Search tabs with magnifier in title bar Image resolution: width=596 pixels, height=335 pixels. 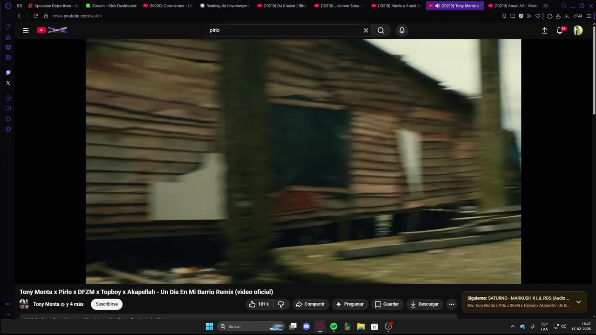pos(564,6)
